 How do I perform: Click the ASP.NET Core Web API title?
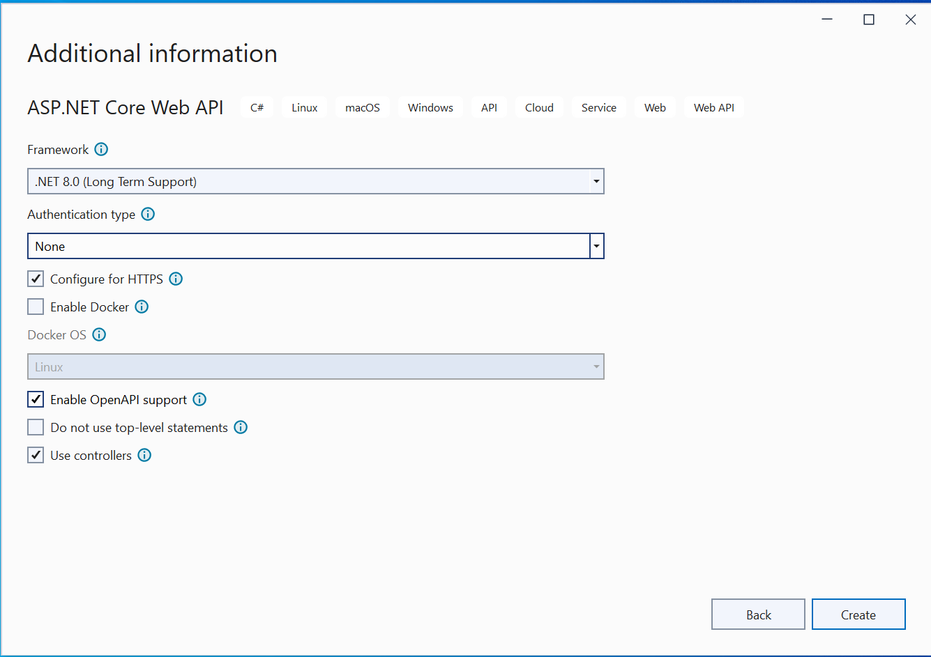pos(126,107)
